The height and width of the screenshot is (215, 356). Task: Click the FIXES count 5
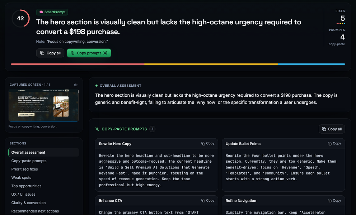tap(343, 18)
